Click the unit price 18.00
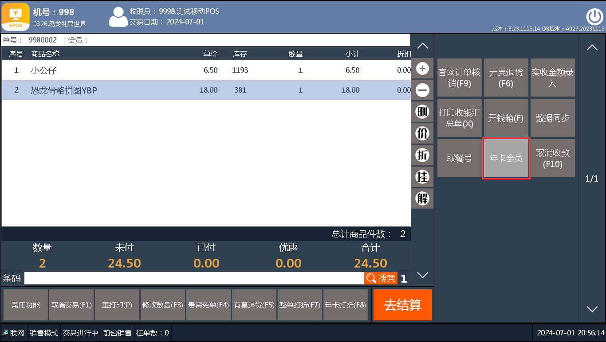Screen dimensions: 606x342 209,90
